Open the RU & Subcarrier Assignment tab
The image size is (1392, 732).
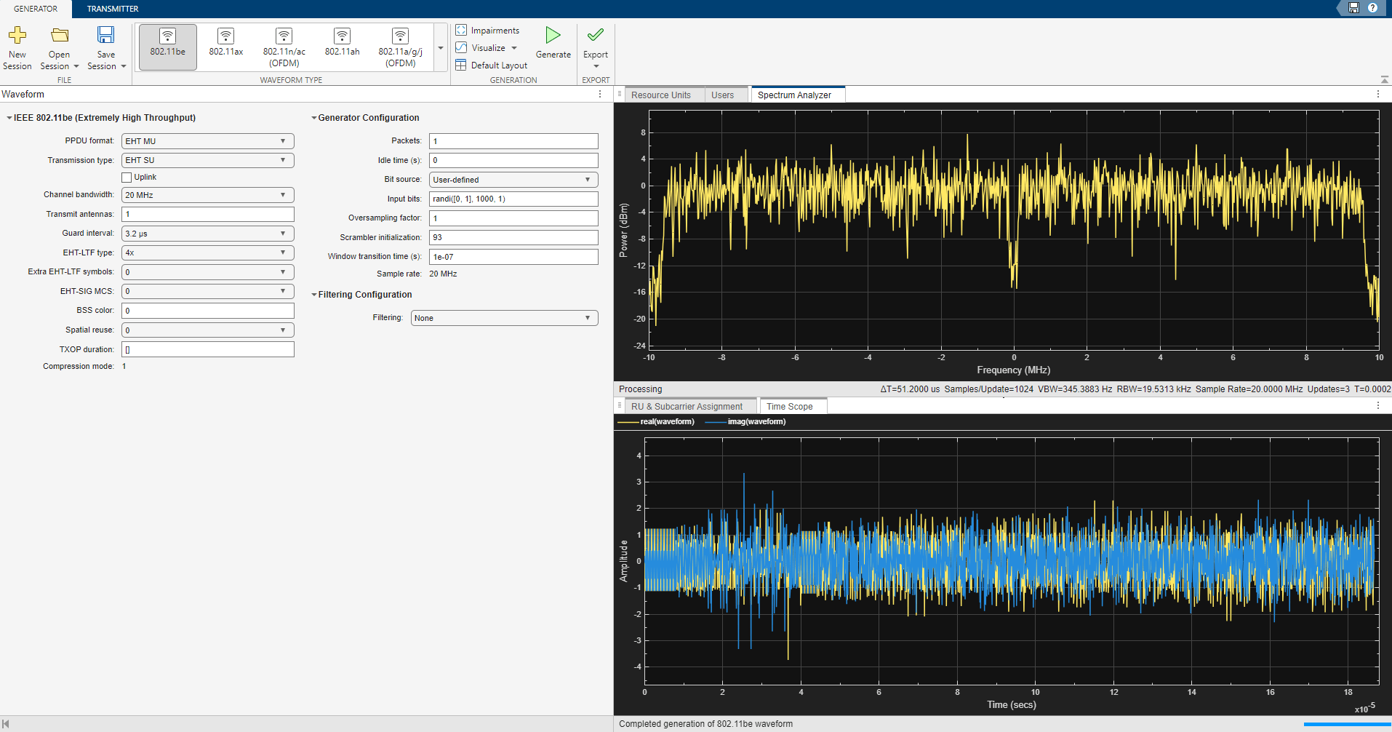[x=687, y=407]
